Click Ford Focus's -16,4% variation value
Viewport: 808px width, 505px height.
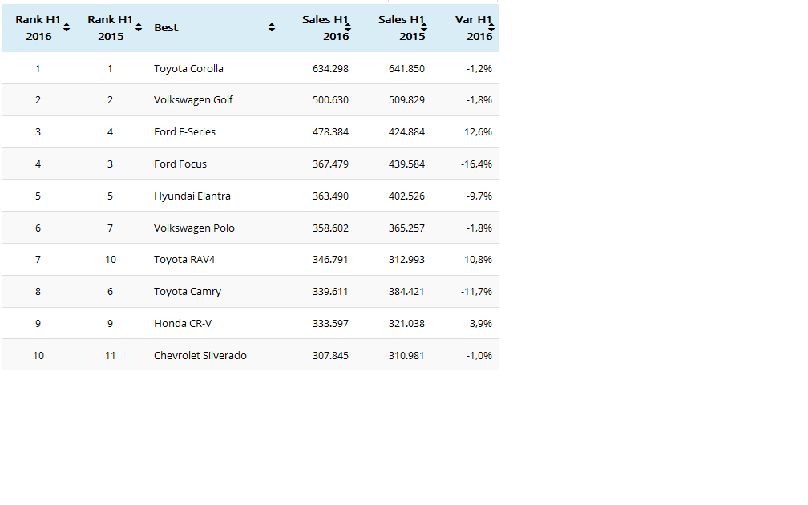click(x=476, y=164)
